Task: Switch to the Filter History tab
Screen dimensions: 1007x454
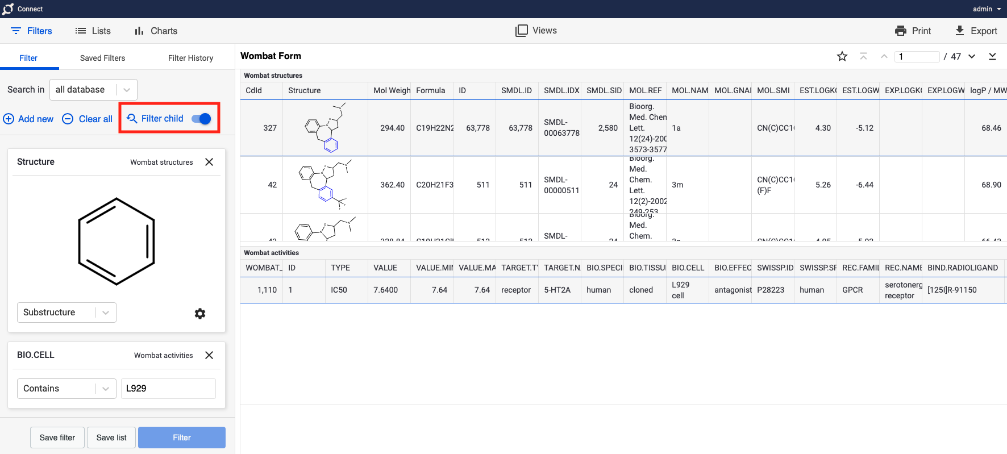Action: [x=190, y=58]
